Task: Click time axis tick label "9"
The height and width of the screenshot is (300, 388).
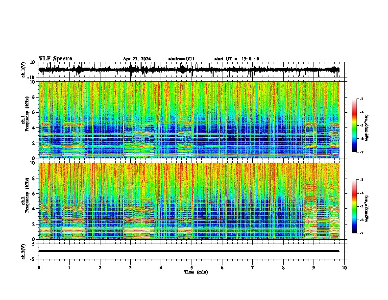Action: (314, 268)
